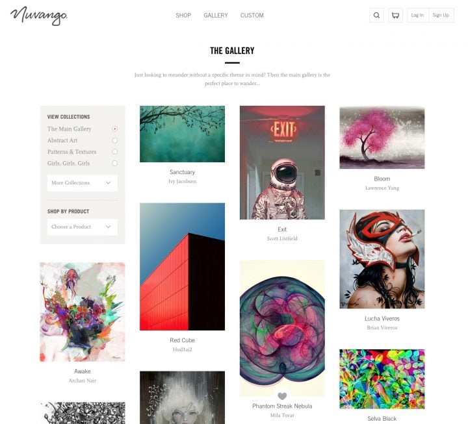The image size is (468, 424).
Task: Like Phantom Streak Nebula with heart icon
Action: tap(282, 396)
